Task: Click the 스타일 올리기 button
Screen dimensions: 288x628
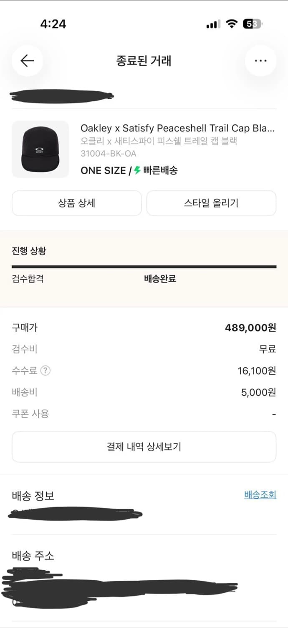Action: [x=211, y=203]
